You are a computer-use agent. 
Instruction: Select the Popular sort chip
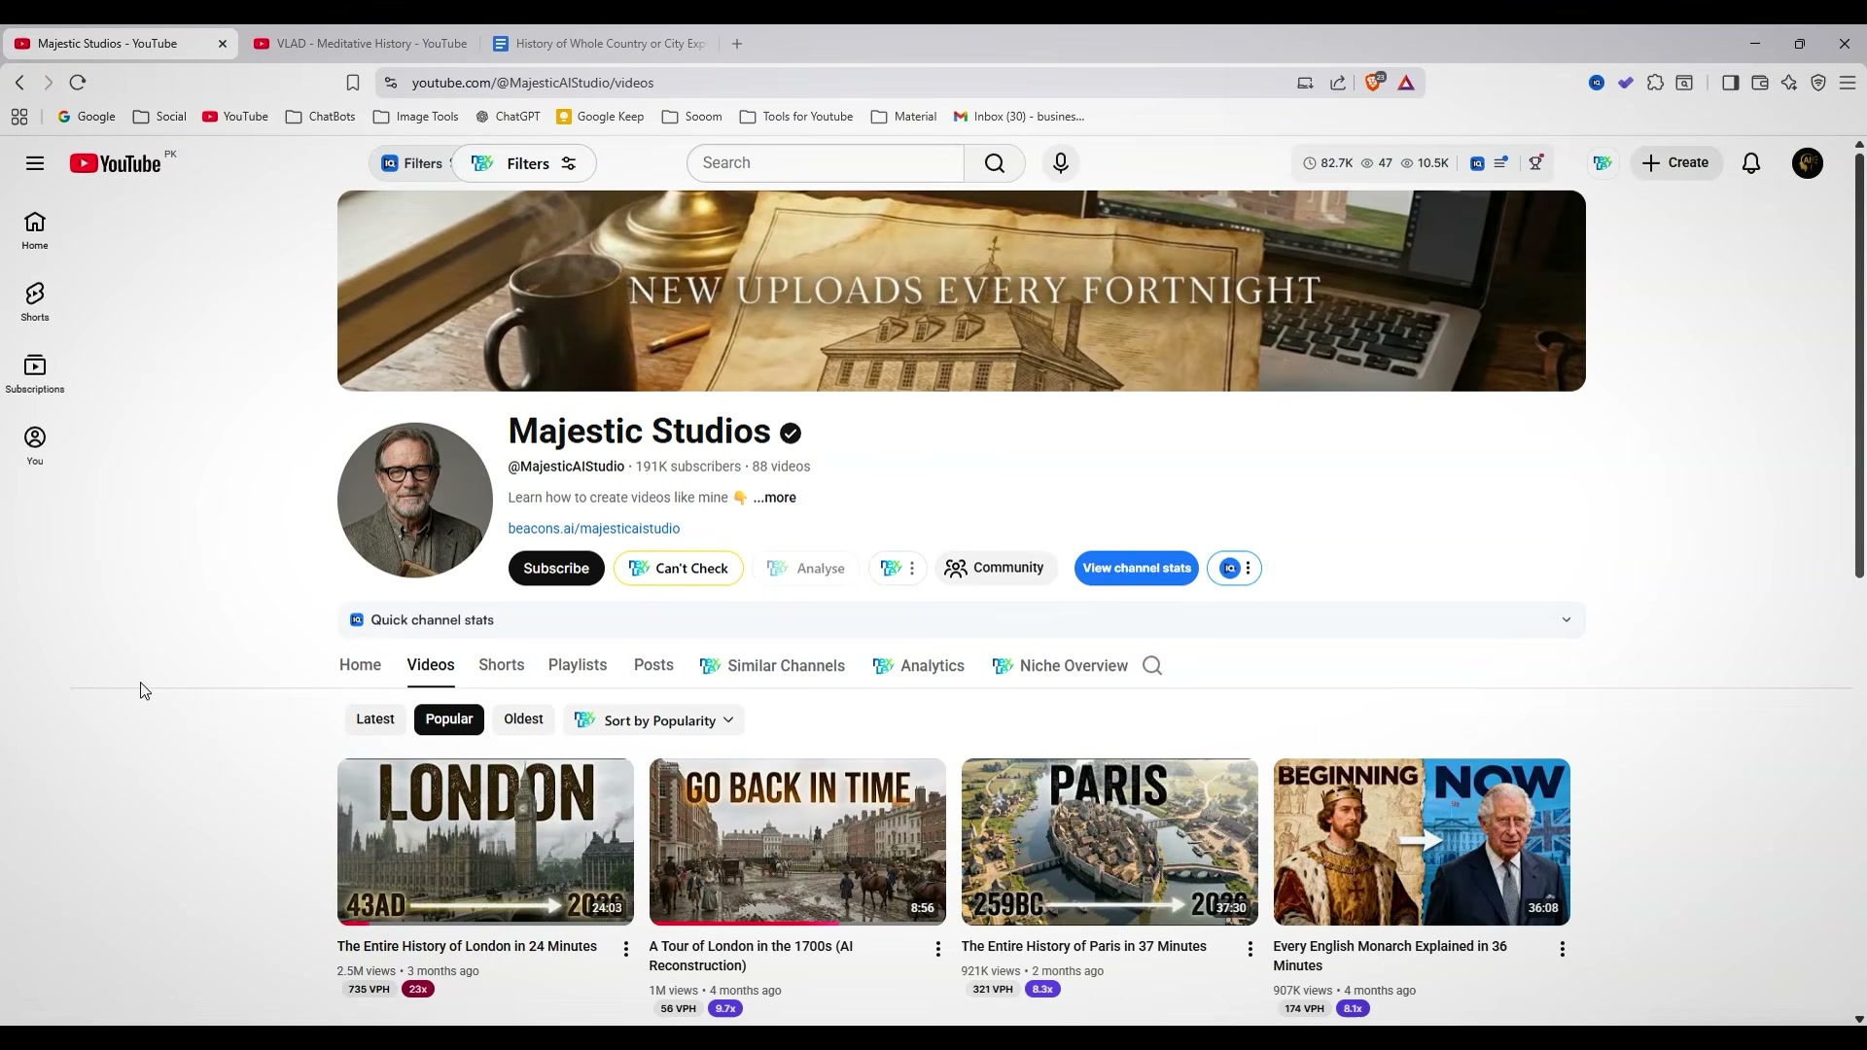[x=449, y=719]
